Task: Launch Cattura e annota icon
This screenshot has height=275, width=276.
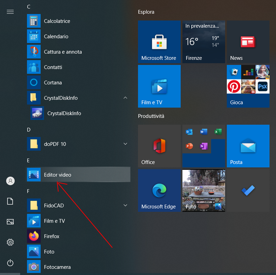Action: pyautogui.click(x=34, y=52)
